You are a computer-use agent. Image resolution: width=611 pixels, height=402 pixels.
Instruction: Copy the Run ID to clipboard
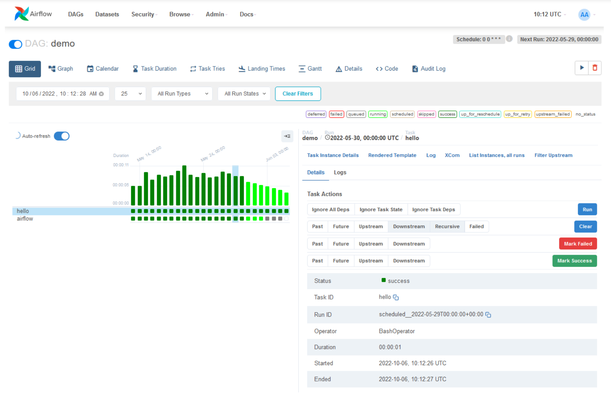(488, 315)
